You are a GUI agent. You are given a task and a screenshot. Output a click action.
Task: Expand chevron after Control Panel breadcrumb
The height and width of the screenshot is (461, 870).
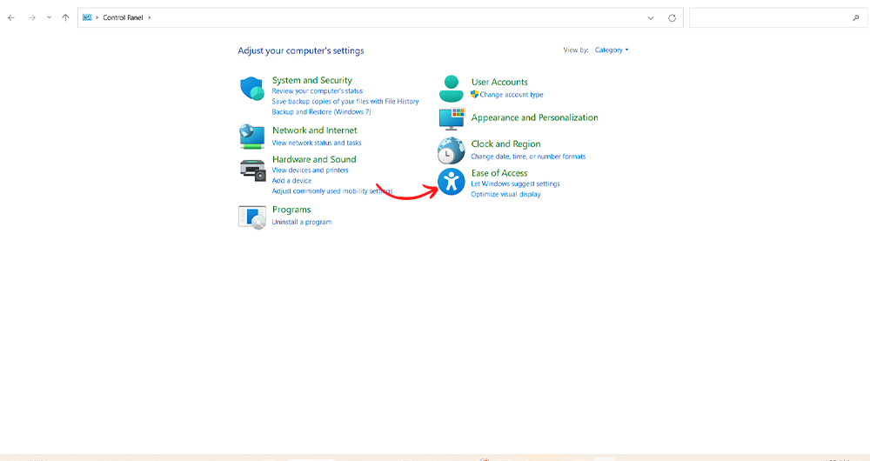click(150, 17)
